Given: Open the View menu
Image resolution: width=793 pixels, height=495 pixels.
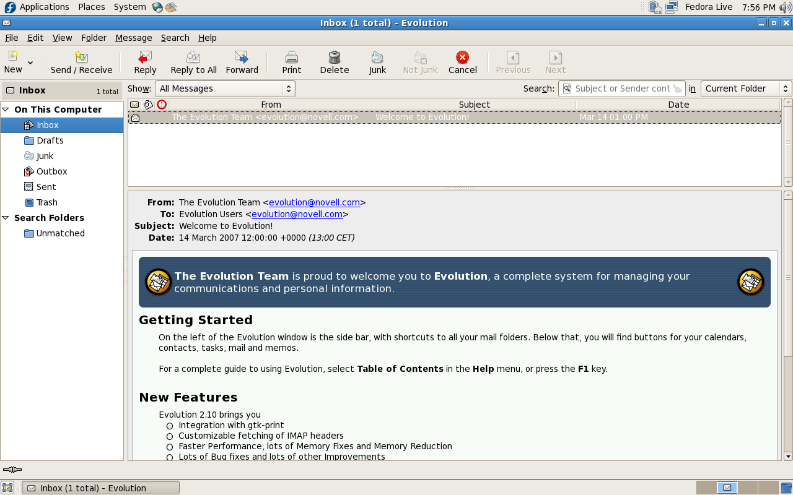Looking at the screenshot, I should click(62, 38).
